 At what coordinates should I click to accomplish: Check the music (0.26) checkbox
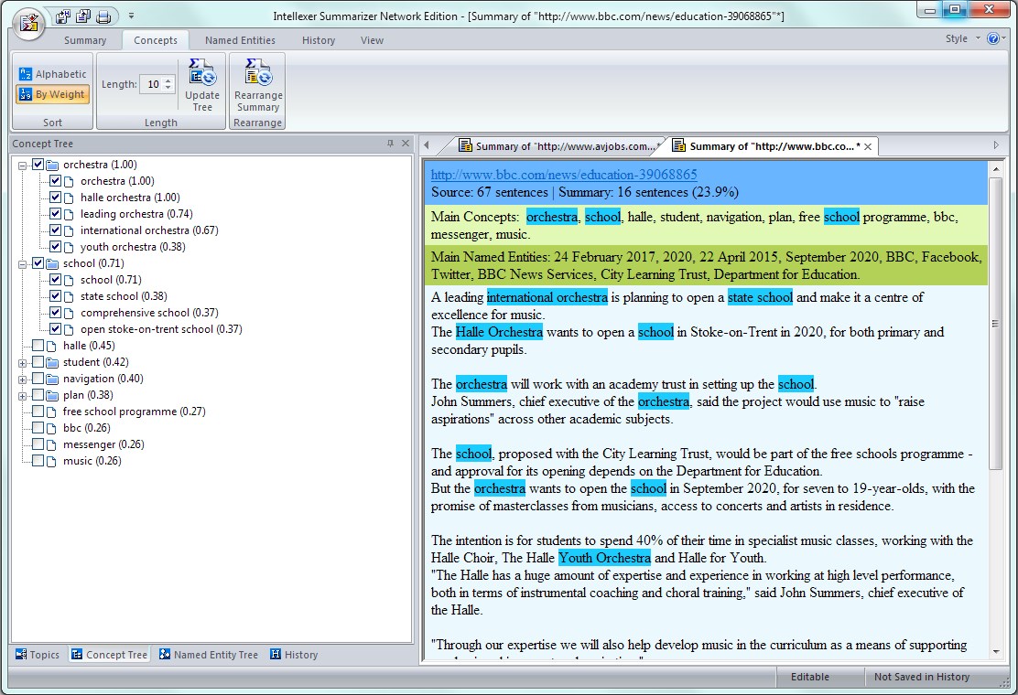pos(38,461)
